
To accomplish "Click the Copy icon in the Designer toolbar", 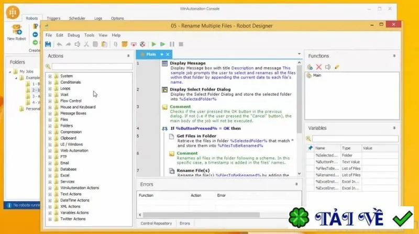I will pos(95,44).
